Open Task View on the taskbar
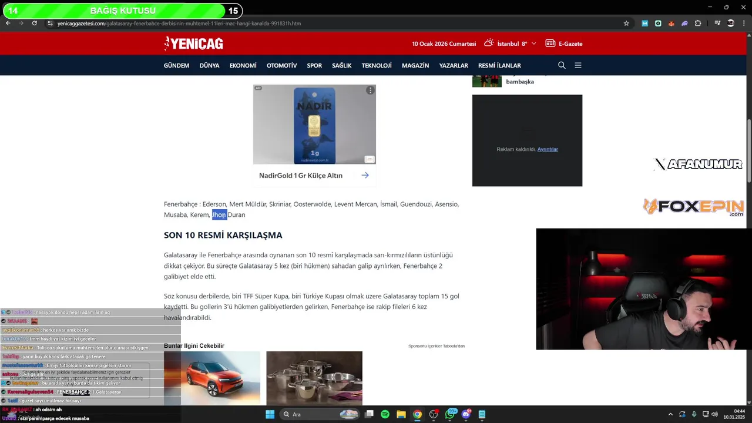The image size is (752, 423). (369, 414)
